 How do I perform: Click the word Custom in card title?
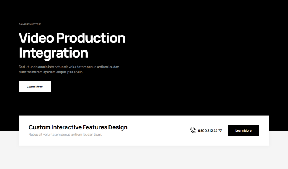click(x=39, y=127)
